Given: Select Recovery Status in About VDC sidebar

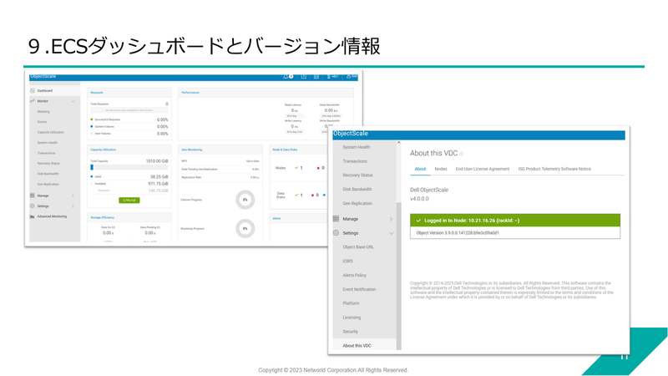Looking at the screenshot, I should (x=358, y=175).
